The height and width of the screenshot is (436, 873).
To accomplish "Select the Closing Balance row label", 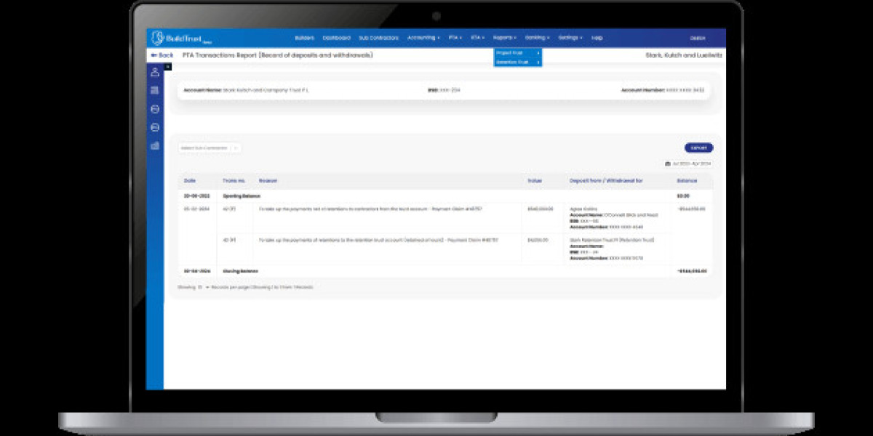I will pos(240,270).
